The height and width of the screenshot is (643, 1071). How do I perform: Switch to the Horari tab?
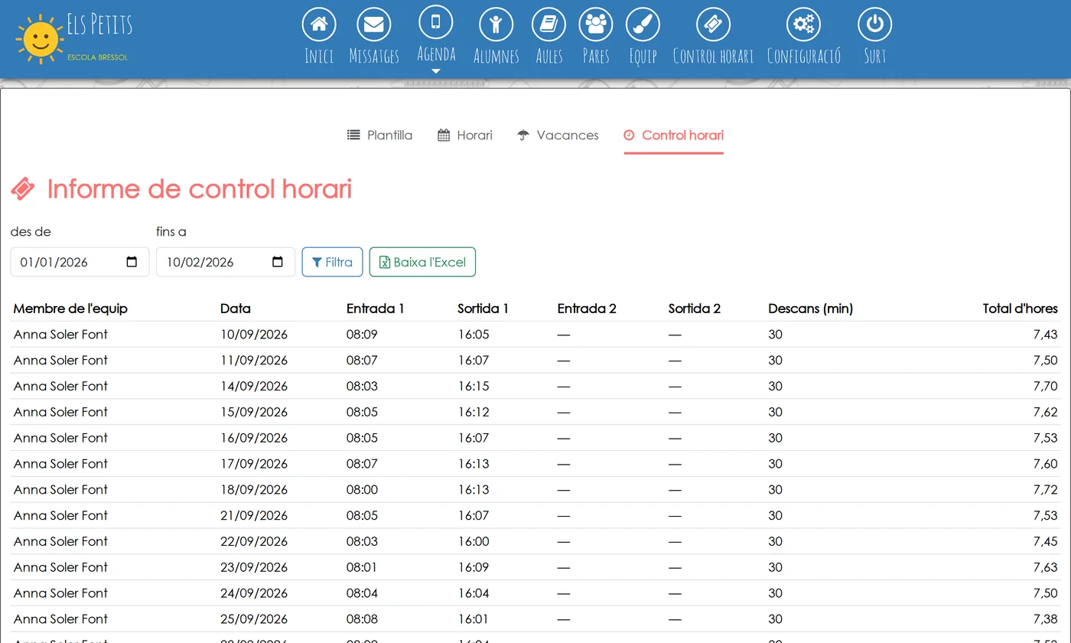465,135
